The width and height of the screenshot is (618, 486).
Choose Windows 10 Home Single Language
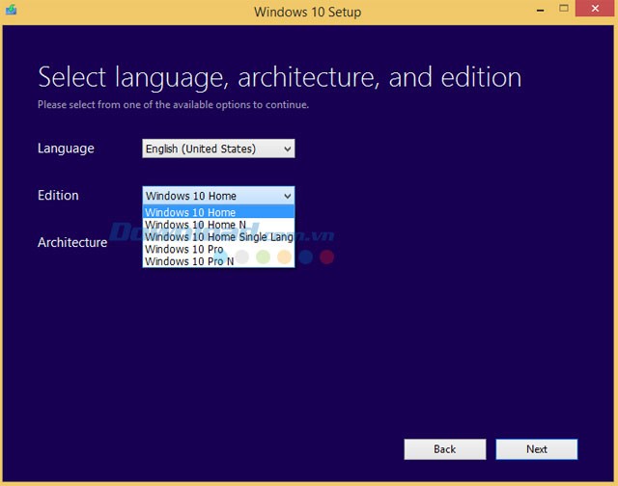(x=218, y=236)
